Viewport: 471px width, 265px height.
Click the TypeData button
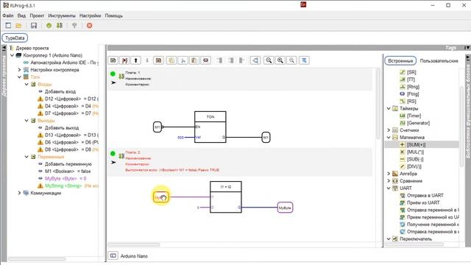15,38
